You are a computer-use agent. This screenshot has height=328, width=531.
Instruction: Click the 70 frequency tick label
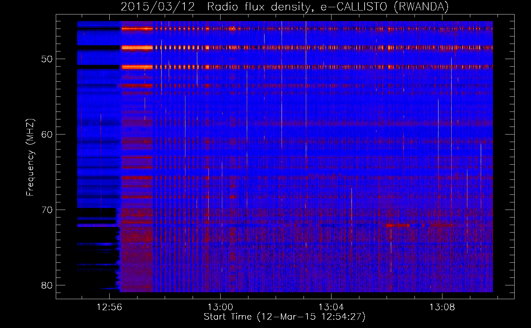[47, 210]
